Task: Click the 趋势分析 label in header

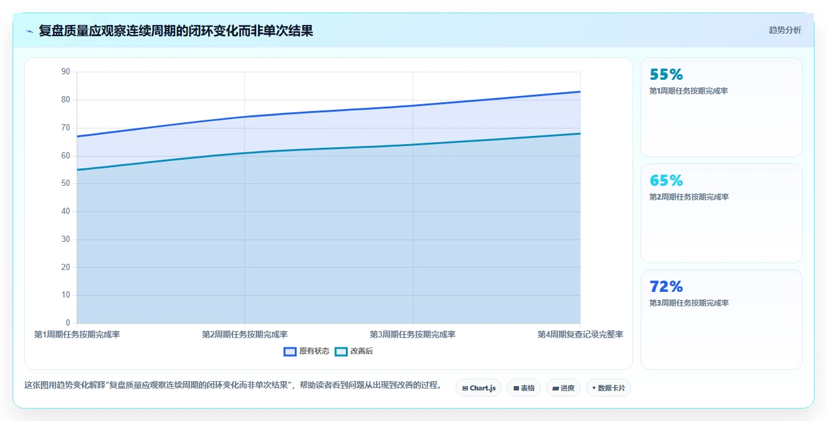Action: click(x=785, y=30)
